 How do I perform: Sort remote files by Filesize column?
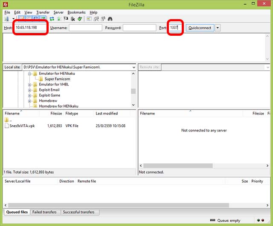(254, 114)
